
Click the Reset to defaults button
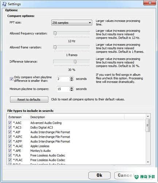(29, 100)
